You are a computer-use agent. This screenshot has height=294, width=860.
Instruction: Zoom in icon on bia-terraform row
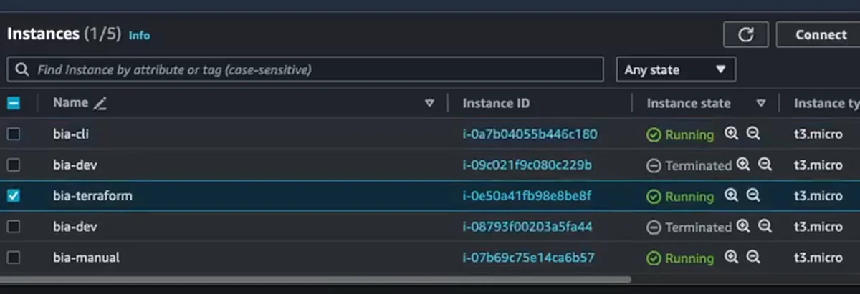coord(731,195)
